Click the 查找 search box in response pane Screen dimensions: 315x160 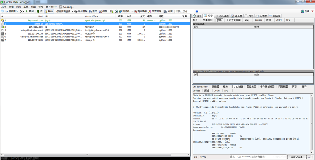[257, 157]
